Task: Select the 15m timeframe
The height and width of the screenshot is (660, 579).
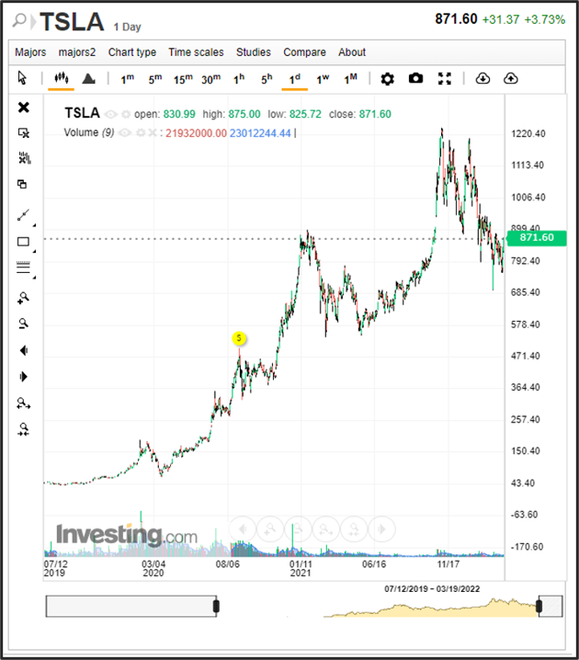Action: 183,79
